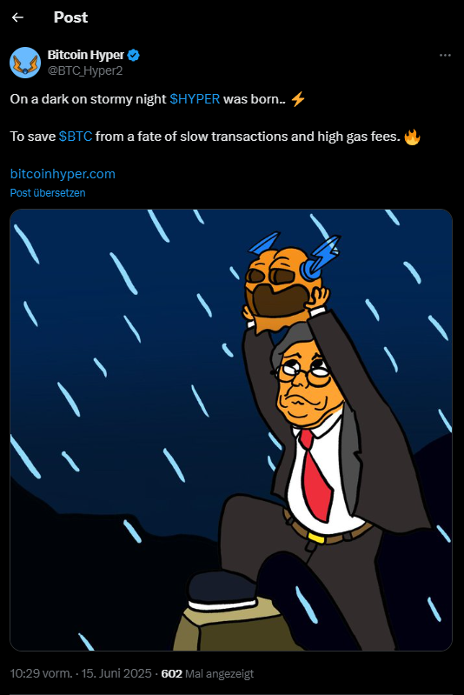Open the $BTC cashtag

tap(76, 136)
